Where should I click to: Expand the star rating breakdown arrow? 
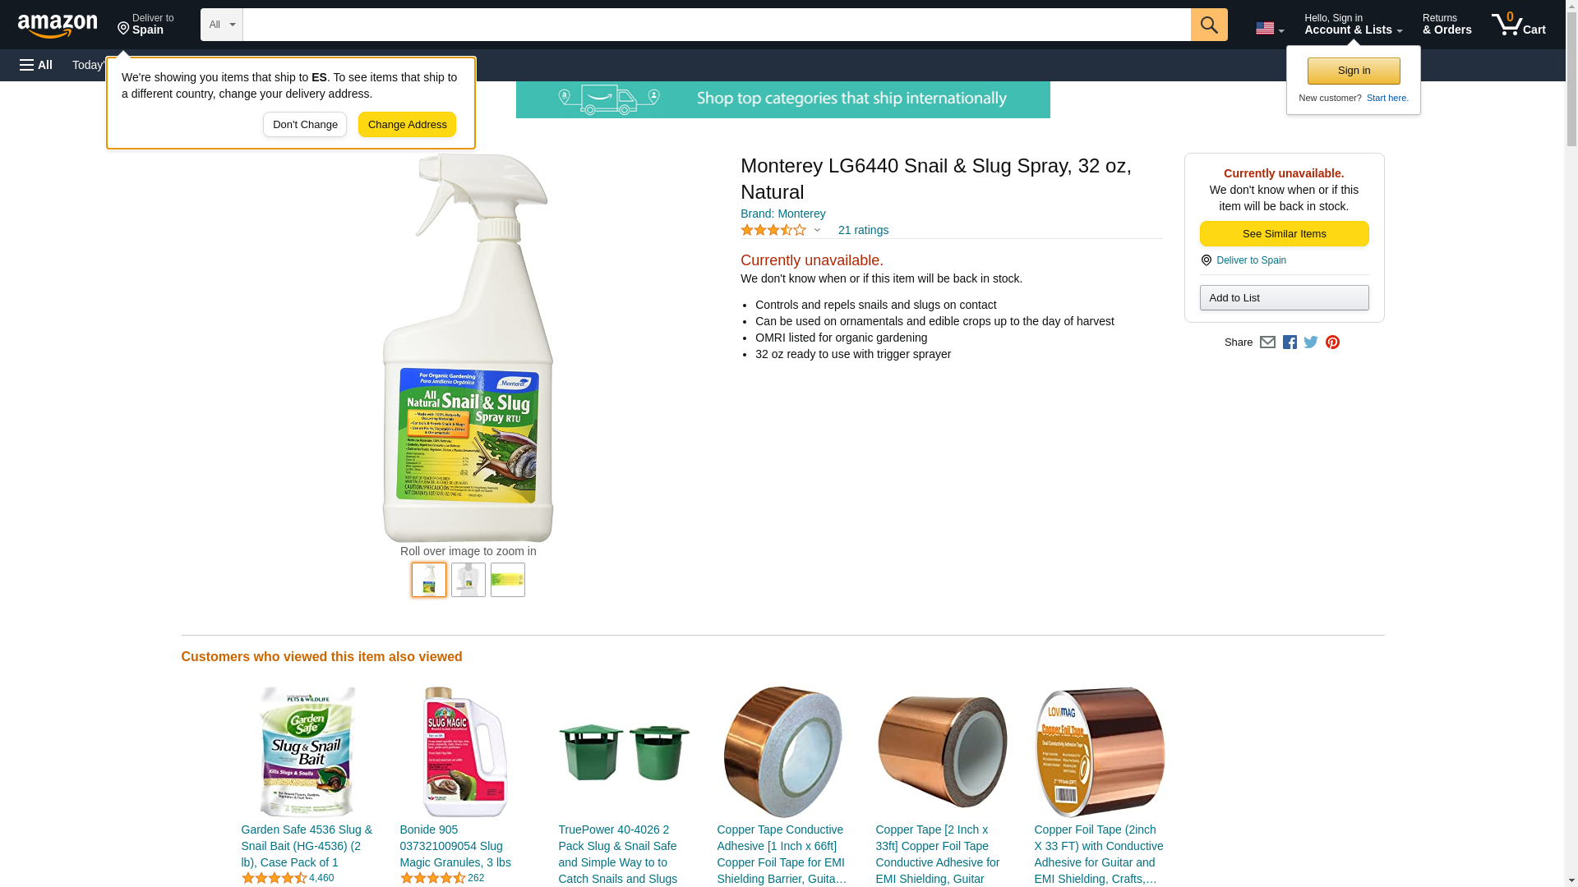[x=817, y=231]
